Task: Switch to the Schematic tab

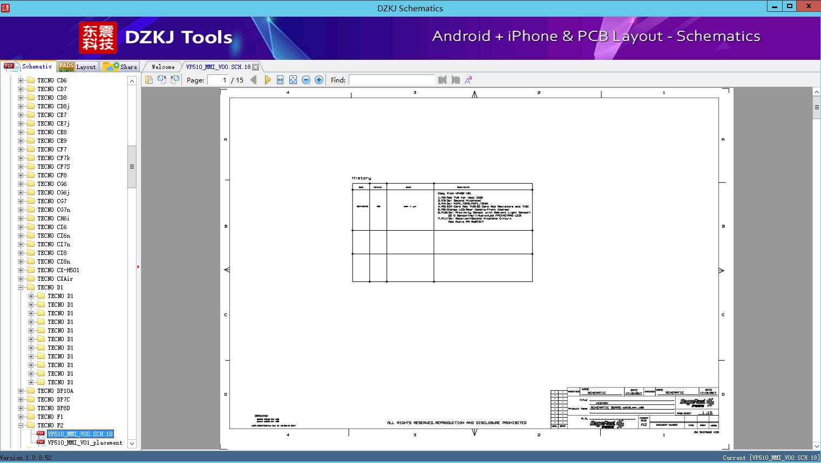Action: tap(28, 66)
